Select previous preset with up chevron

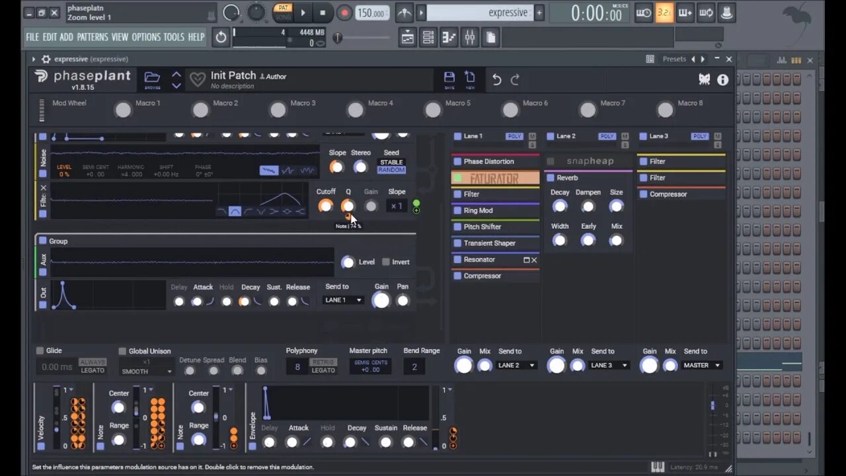pyautogui.click(x=176, y=74)
